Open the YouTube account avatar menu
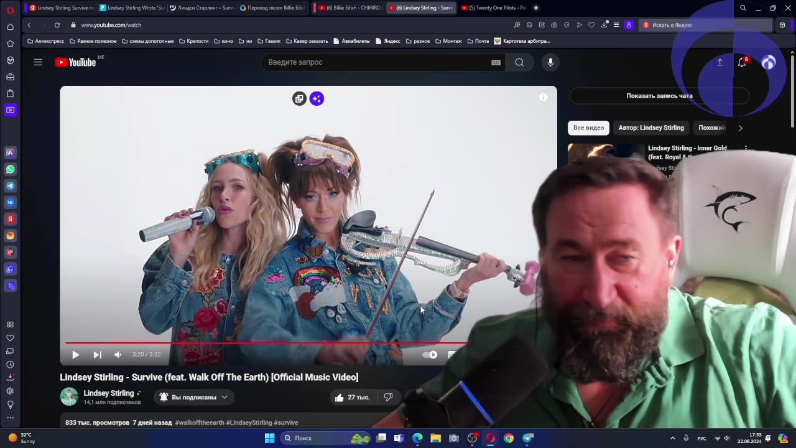Viewport: 796px width, 448px height. (x=769, y=62)
